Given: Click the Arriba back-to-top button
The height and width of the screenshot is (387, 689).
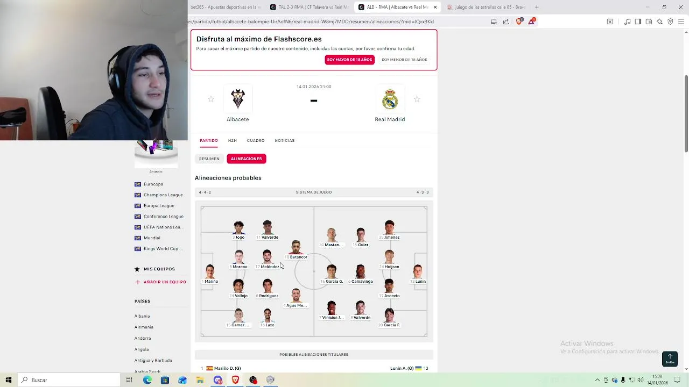Looking at the screenshot, I should (670, 359).
